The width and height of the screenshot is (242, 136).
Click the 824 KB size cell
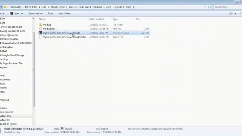coord(145,33)
